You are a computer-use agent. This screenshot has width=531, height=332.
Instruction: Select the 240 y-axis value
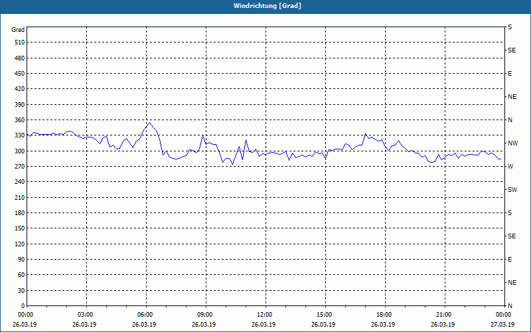(x=20, y=182)
